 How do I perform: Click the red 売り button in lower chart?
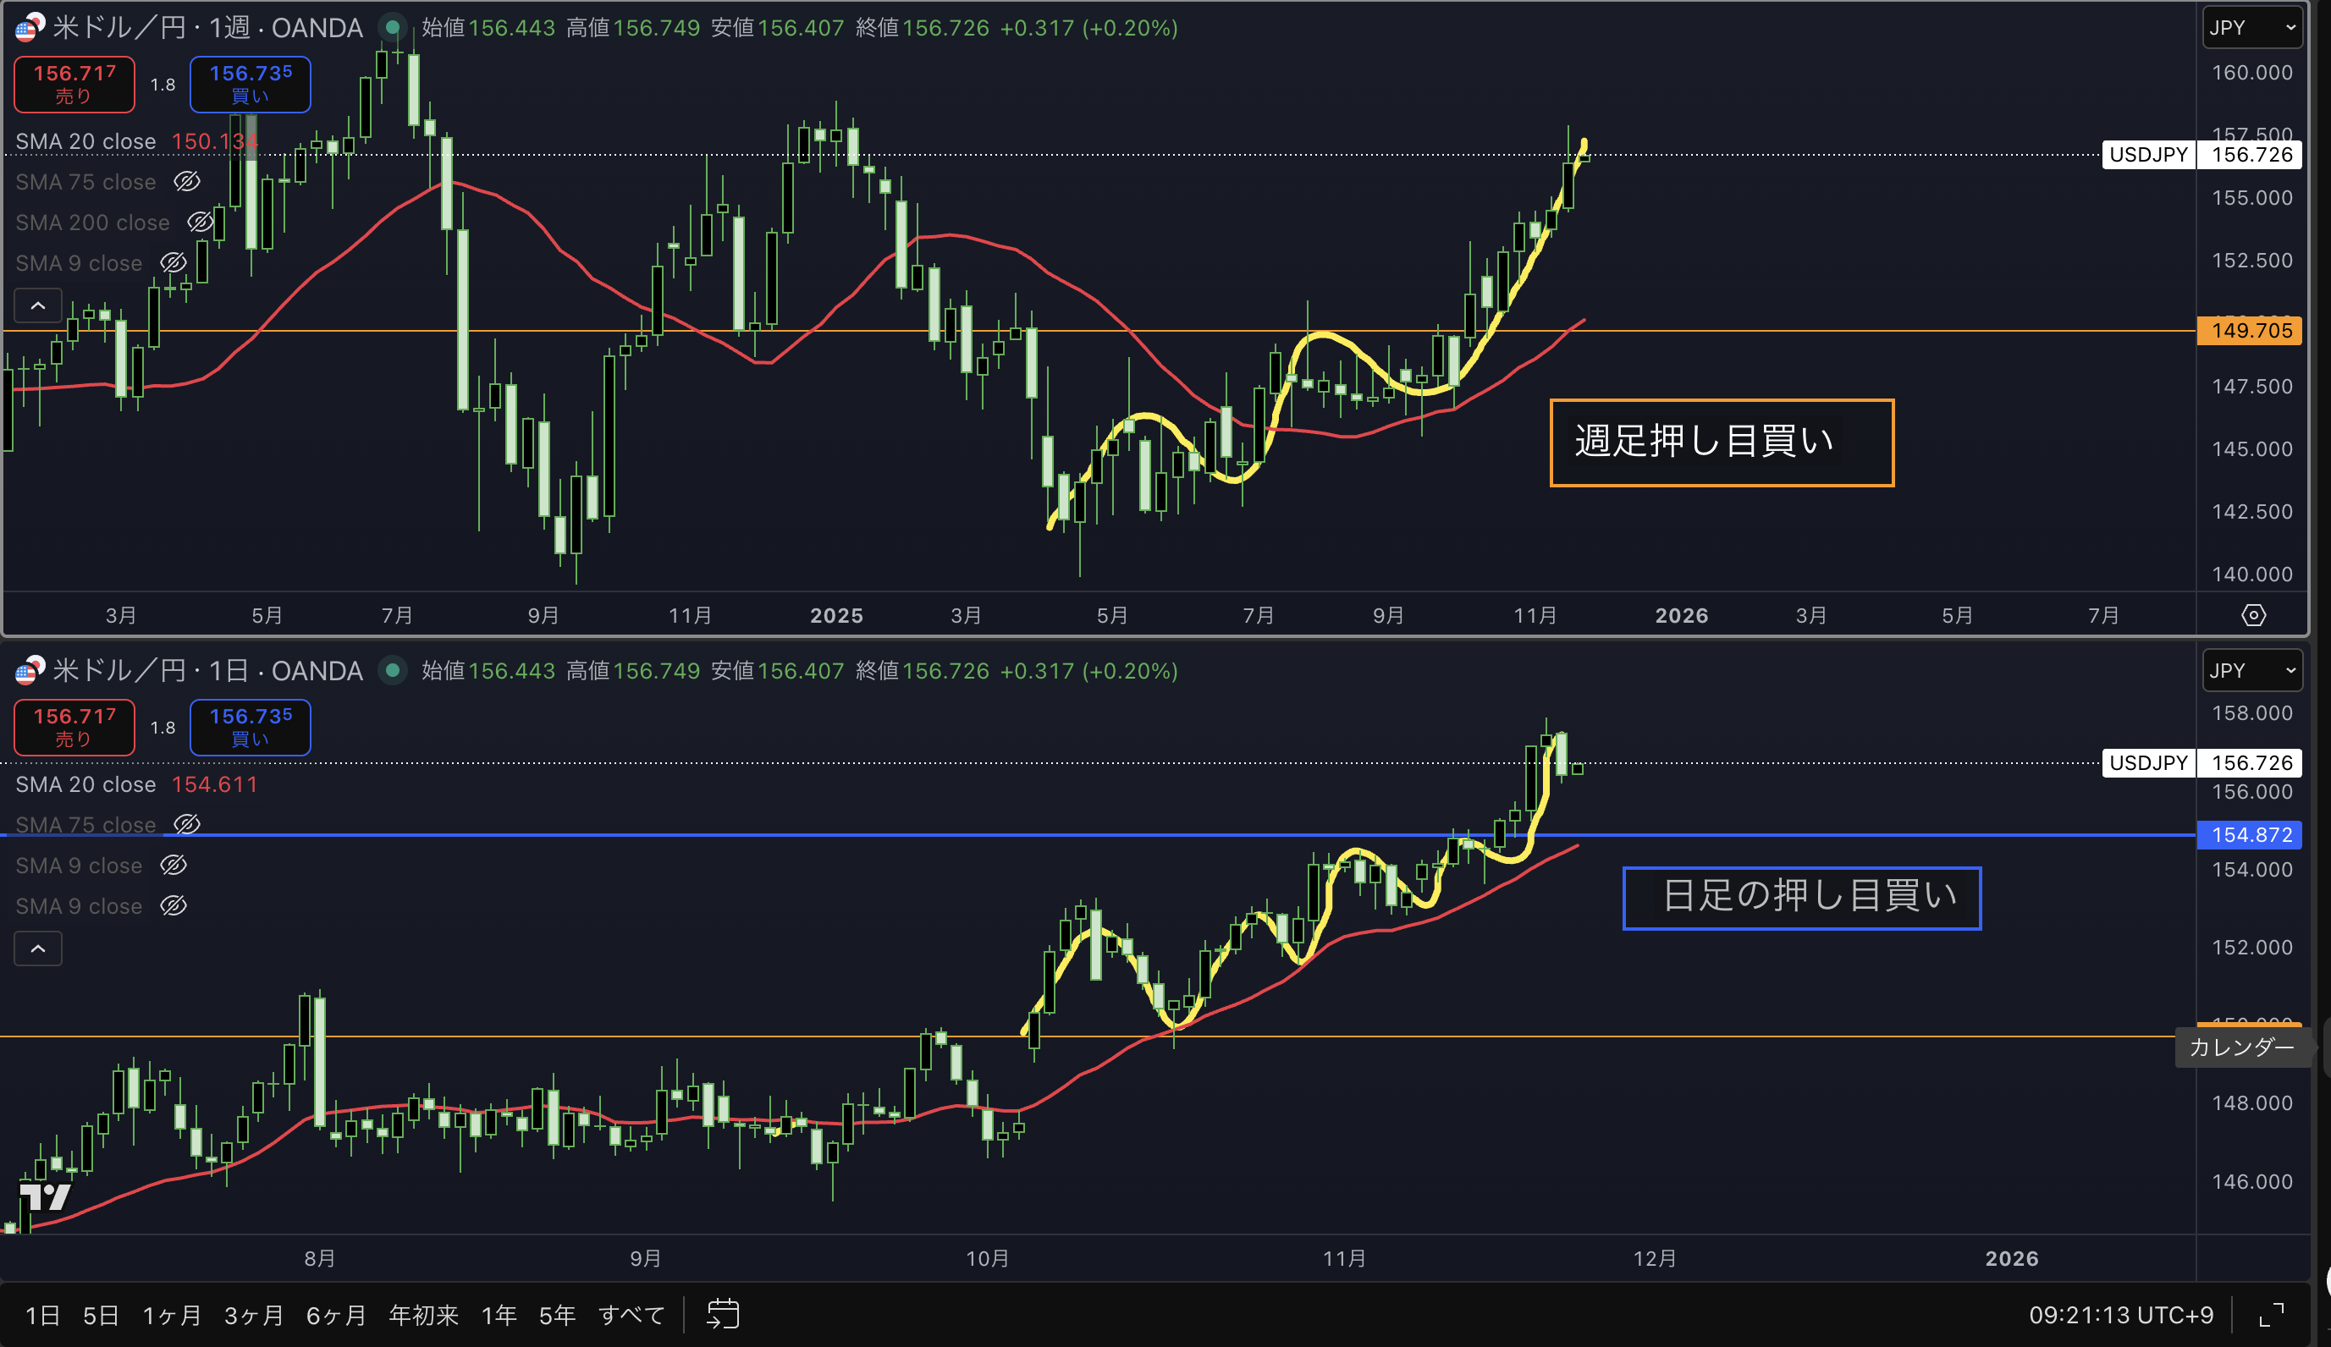[x=74, y=727]
